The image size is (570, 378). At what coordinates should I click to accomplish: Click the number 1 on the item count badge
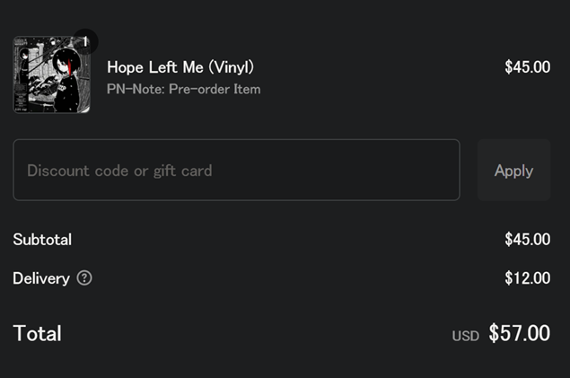(x=85, y=41)
